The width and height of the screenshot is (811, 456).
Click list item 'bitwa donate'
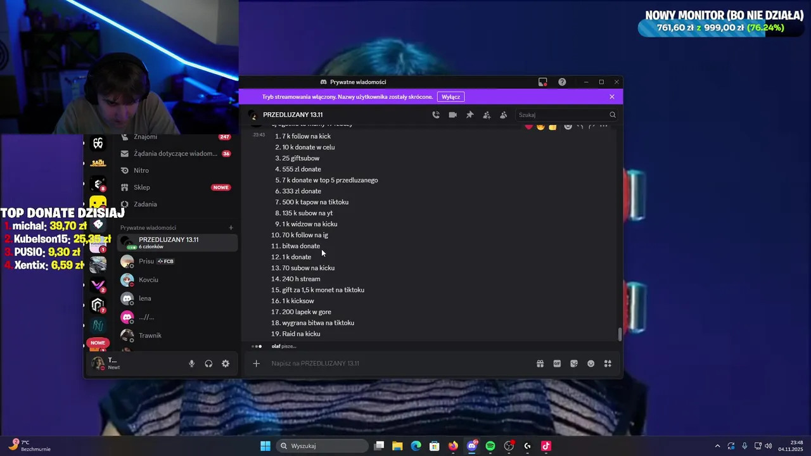301,246
